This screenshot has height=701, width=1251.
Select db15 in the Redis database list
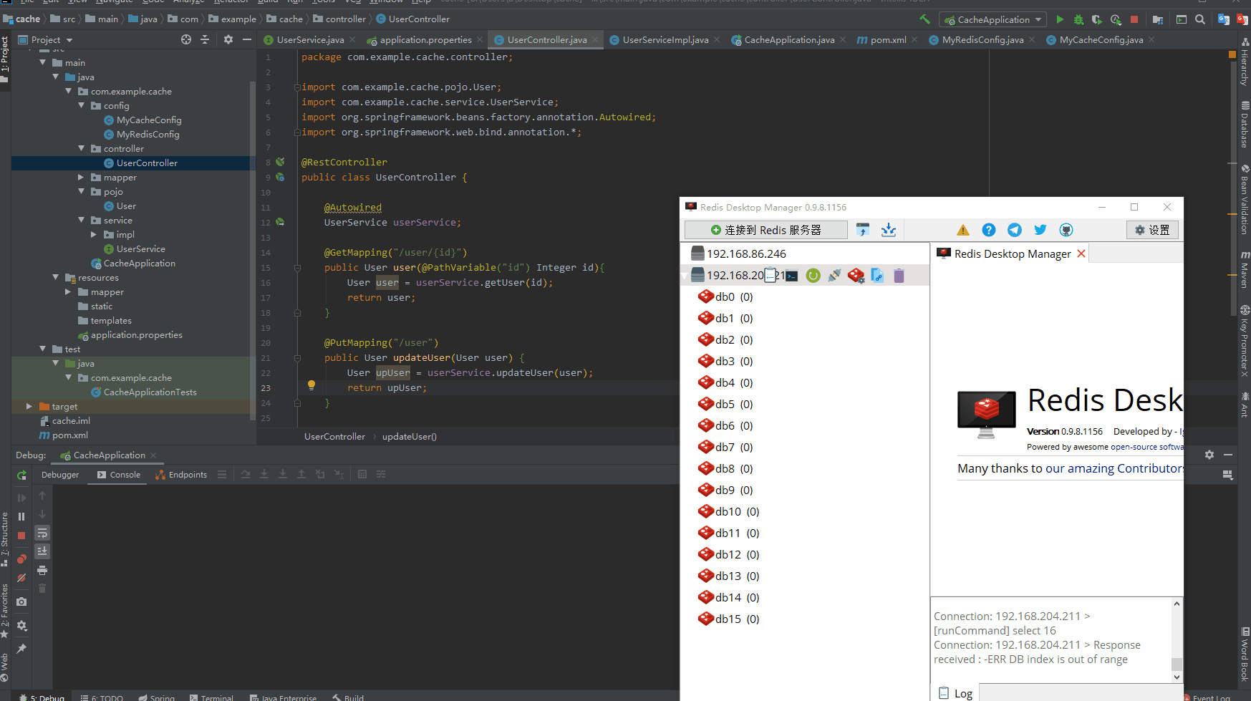point(728,619)
